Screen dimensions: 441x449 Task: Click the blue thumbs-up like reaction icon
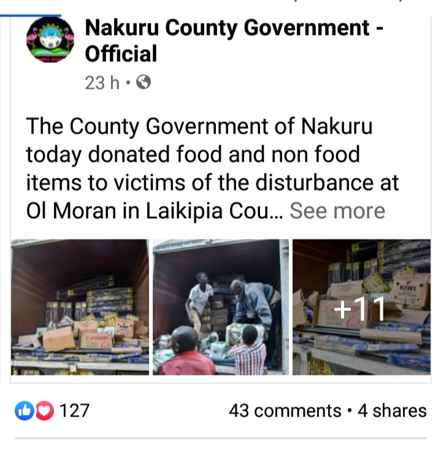pos(25,410)
